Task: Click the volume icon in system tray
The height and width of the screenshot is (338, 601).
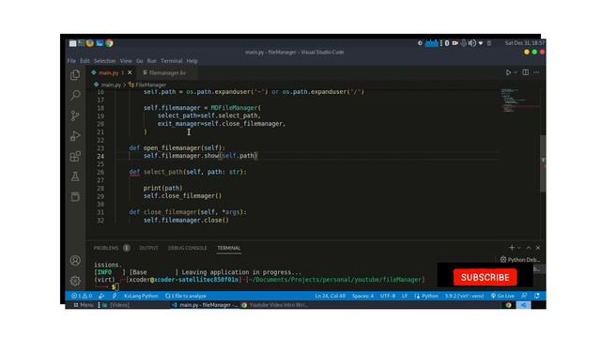Action: coord(471,43)
